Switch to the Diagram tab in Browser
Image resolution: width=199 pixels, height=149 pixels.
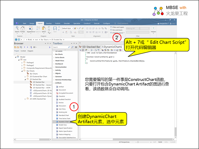tap(30, 51)
